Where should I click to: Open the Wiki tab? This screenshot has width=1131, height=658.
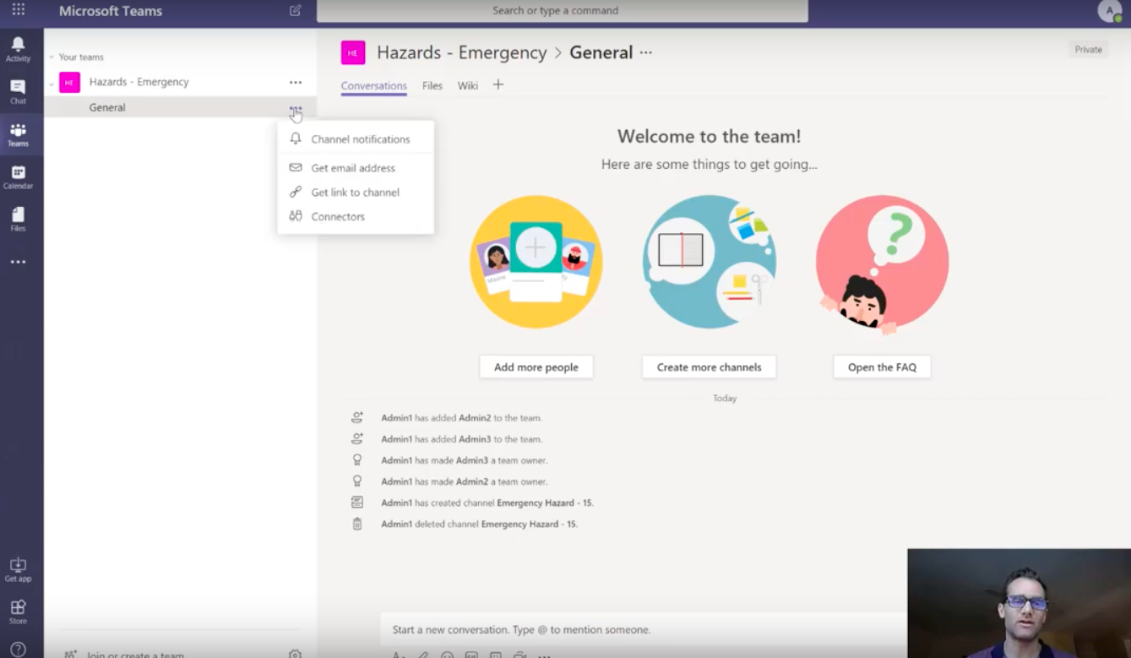(x=468, y=85)
